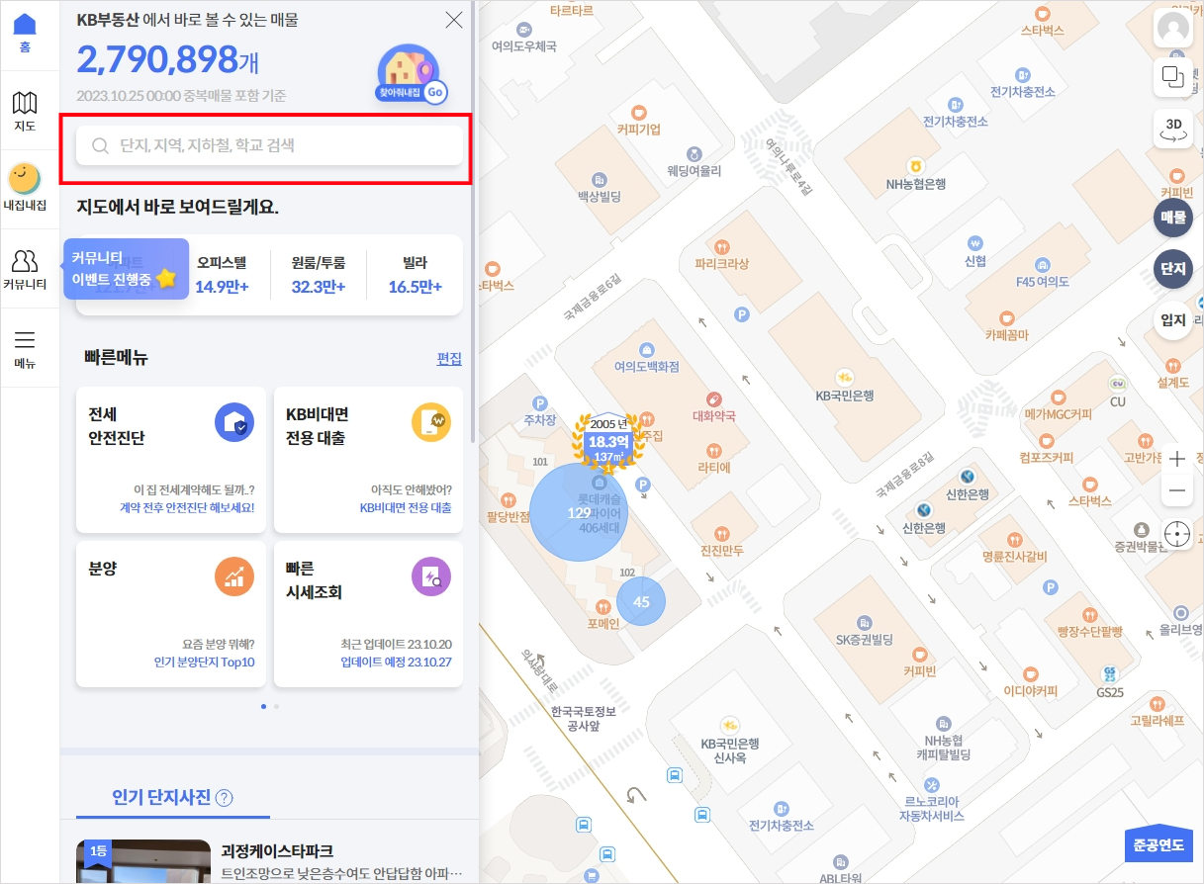Click the 괴정케이스타파크 title text

(277, 850)
